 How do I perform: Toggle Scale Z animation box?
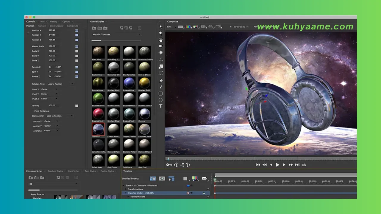click(x=76, y=60)
